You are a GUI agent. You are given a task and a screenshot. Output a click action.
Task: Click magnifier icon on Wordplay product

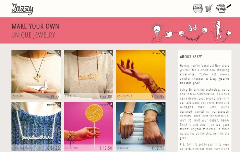pos(163,104)
